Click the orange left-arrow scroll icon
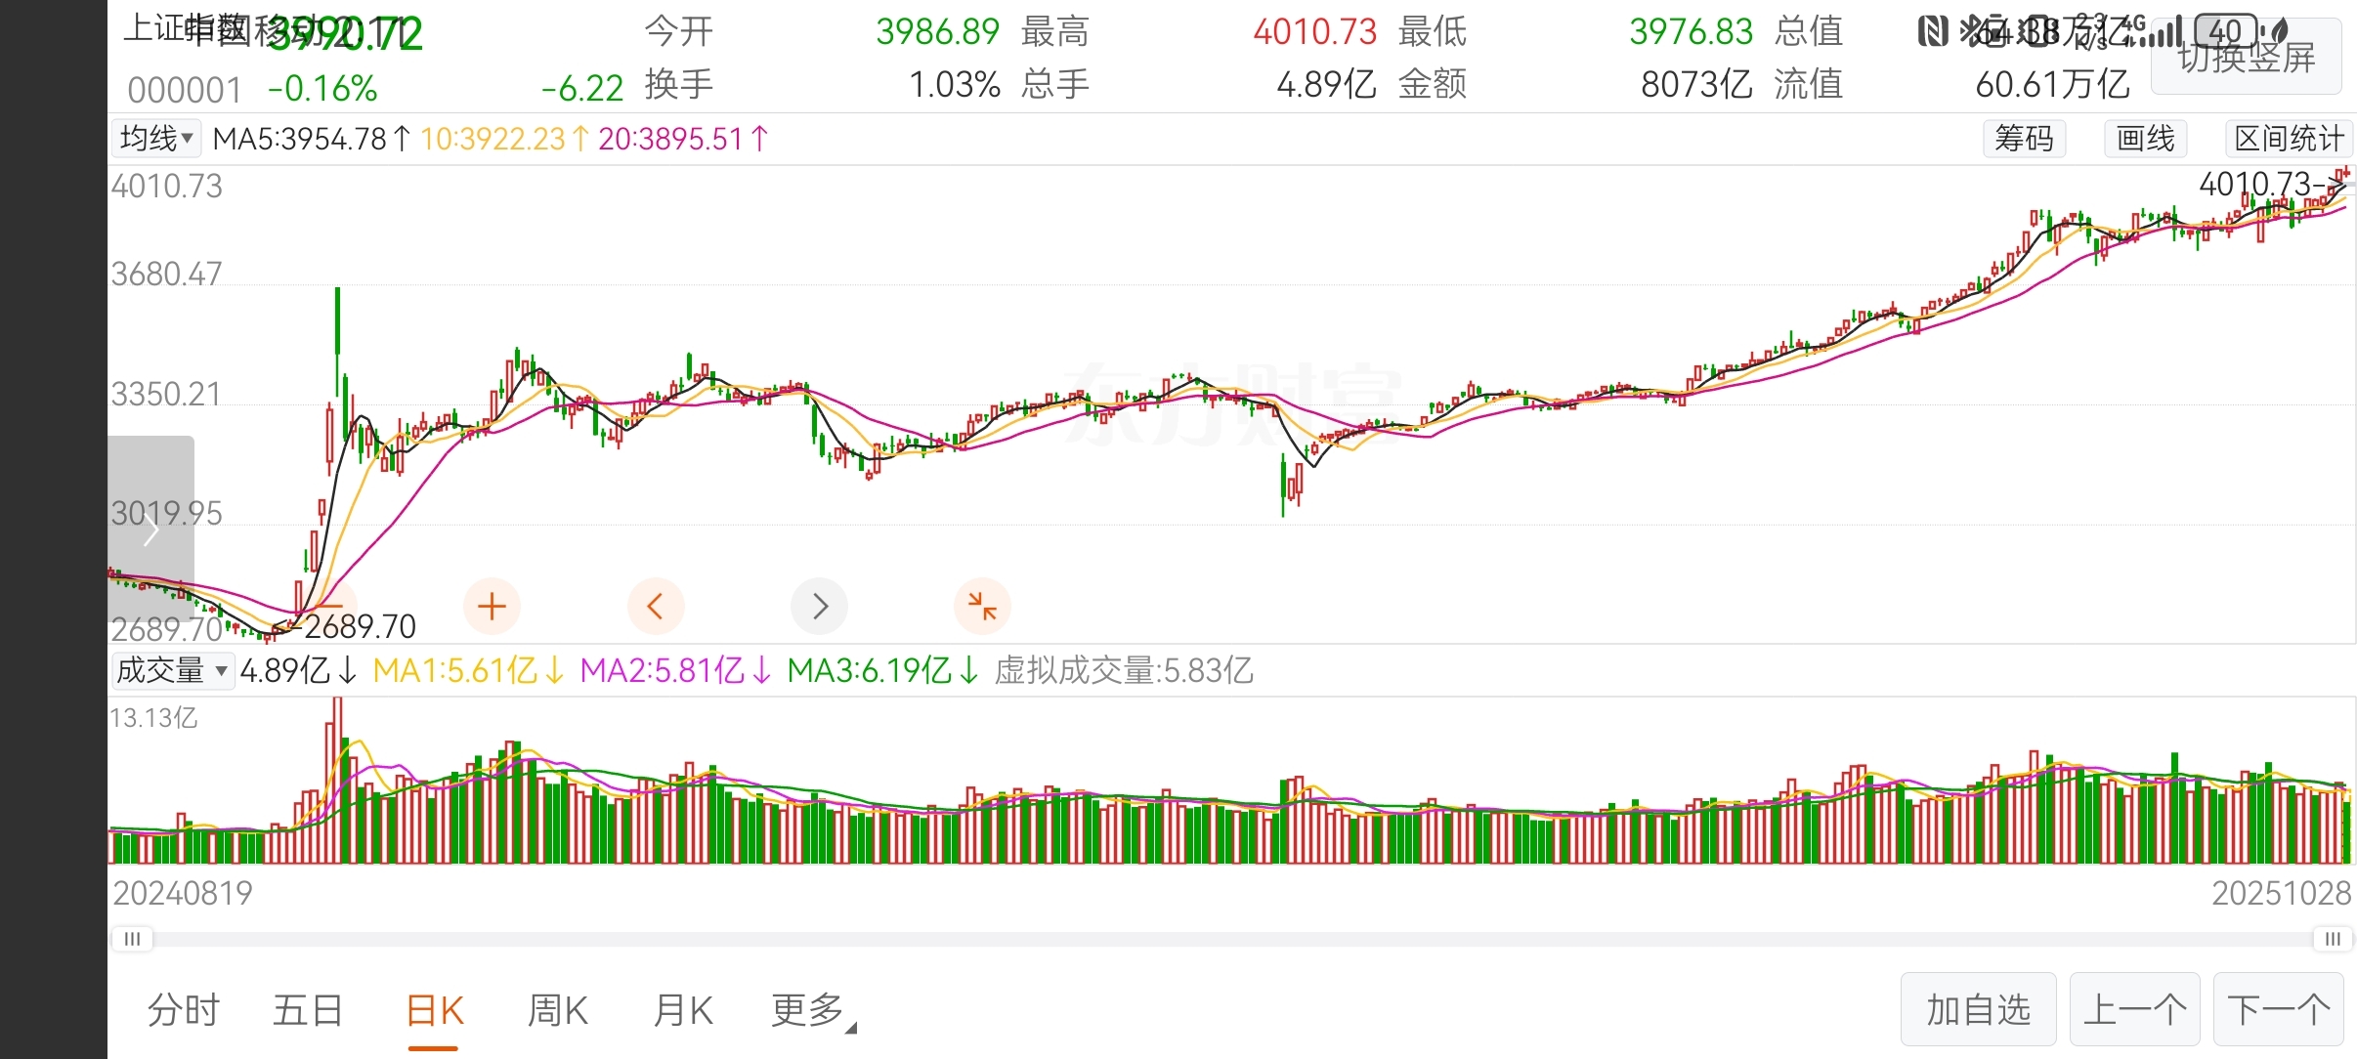 click(655, 607)
